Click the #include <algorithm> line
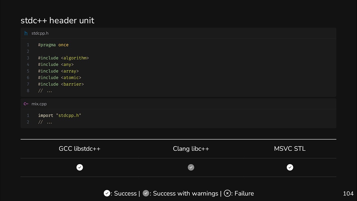Screen dimensions: 357x201 [63, 58]
